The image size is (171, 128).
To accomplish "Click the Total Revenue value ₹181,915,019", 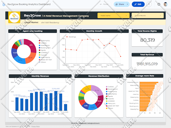I will point(147,64).
